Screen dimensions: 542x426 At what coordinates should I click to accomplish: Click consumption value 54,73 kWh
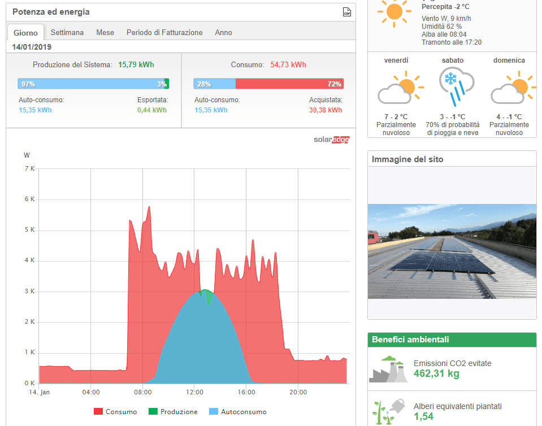tap(288, 64)
